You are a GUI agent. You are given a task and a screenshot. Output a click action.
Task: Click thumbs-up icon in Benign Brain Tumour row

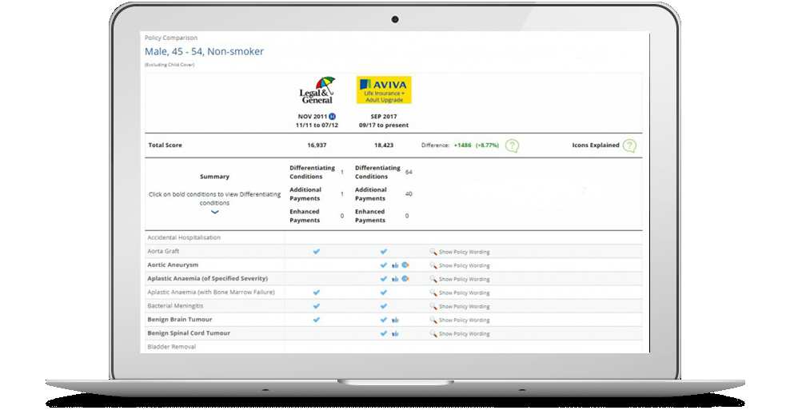[x=395, y=320]
